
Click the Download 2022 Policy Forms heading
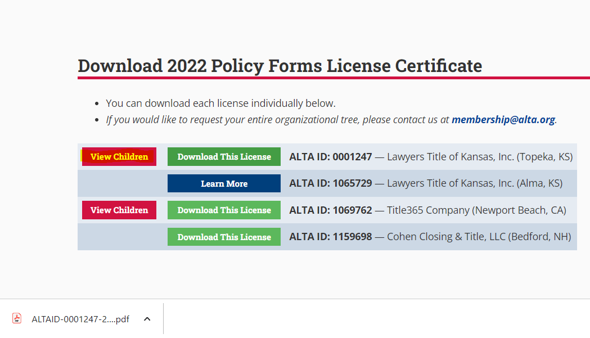click(x=280, y=66)
